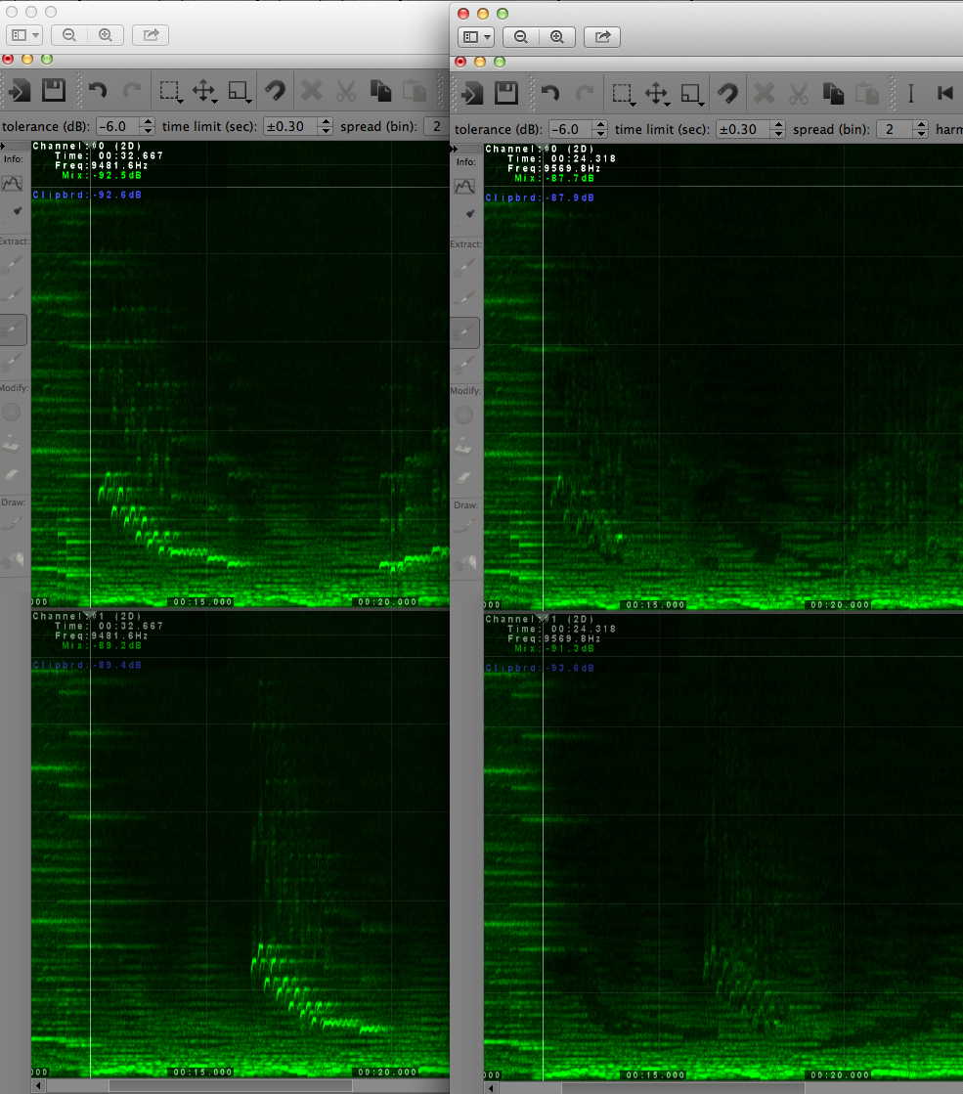Click the spread value 2 field in right window
The image size is (963, 1094).
[896, 129]
